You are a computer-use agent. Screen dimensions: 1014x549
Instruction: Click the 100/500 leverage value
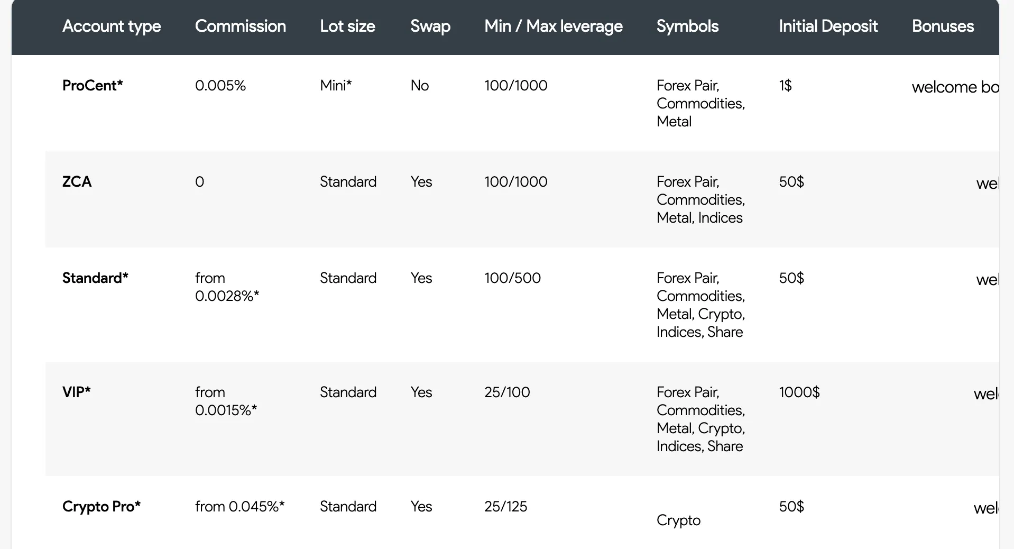(x=512, y=278)
